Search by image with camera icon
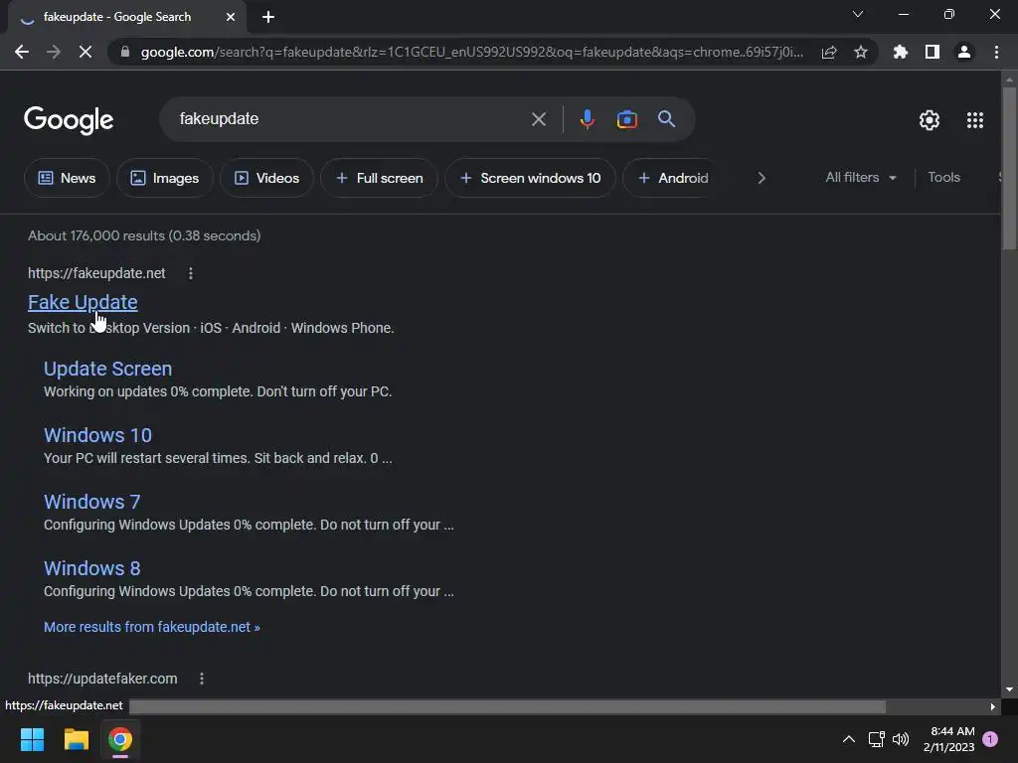 click(x=626, y=119)
